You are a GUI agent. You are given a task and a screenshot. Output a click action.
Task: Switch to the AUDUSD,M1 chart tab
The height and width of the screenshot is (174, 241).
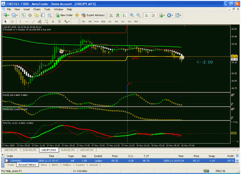click(68, 150)
